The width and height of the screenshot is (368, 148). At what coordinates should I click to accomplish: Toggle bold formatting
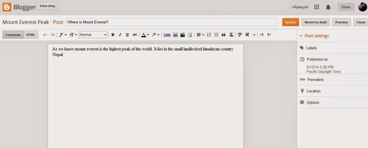point(113,35)
